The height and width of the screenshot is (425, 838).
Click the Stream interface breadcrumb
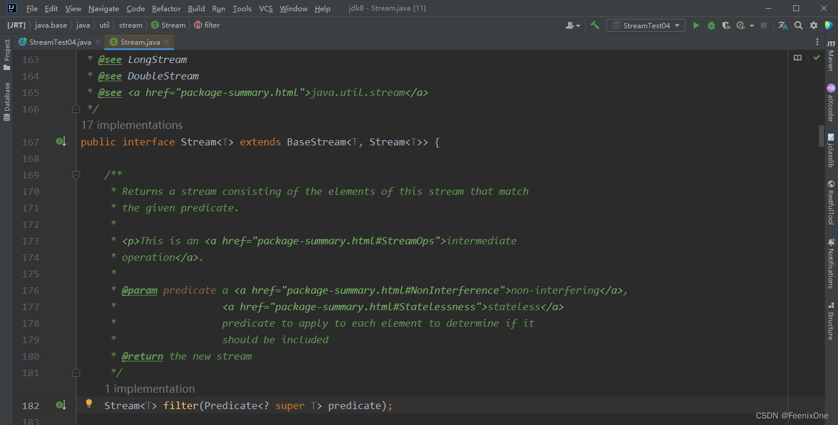169,25
